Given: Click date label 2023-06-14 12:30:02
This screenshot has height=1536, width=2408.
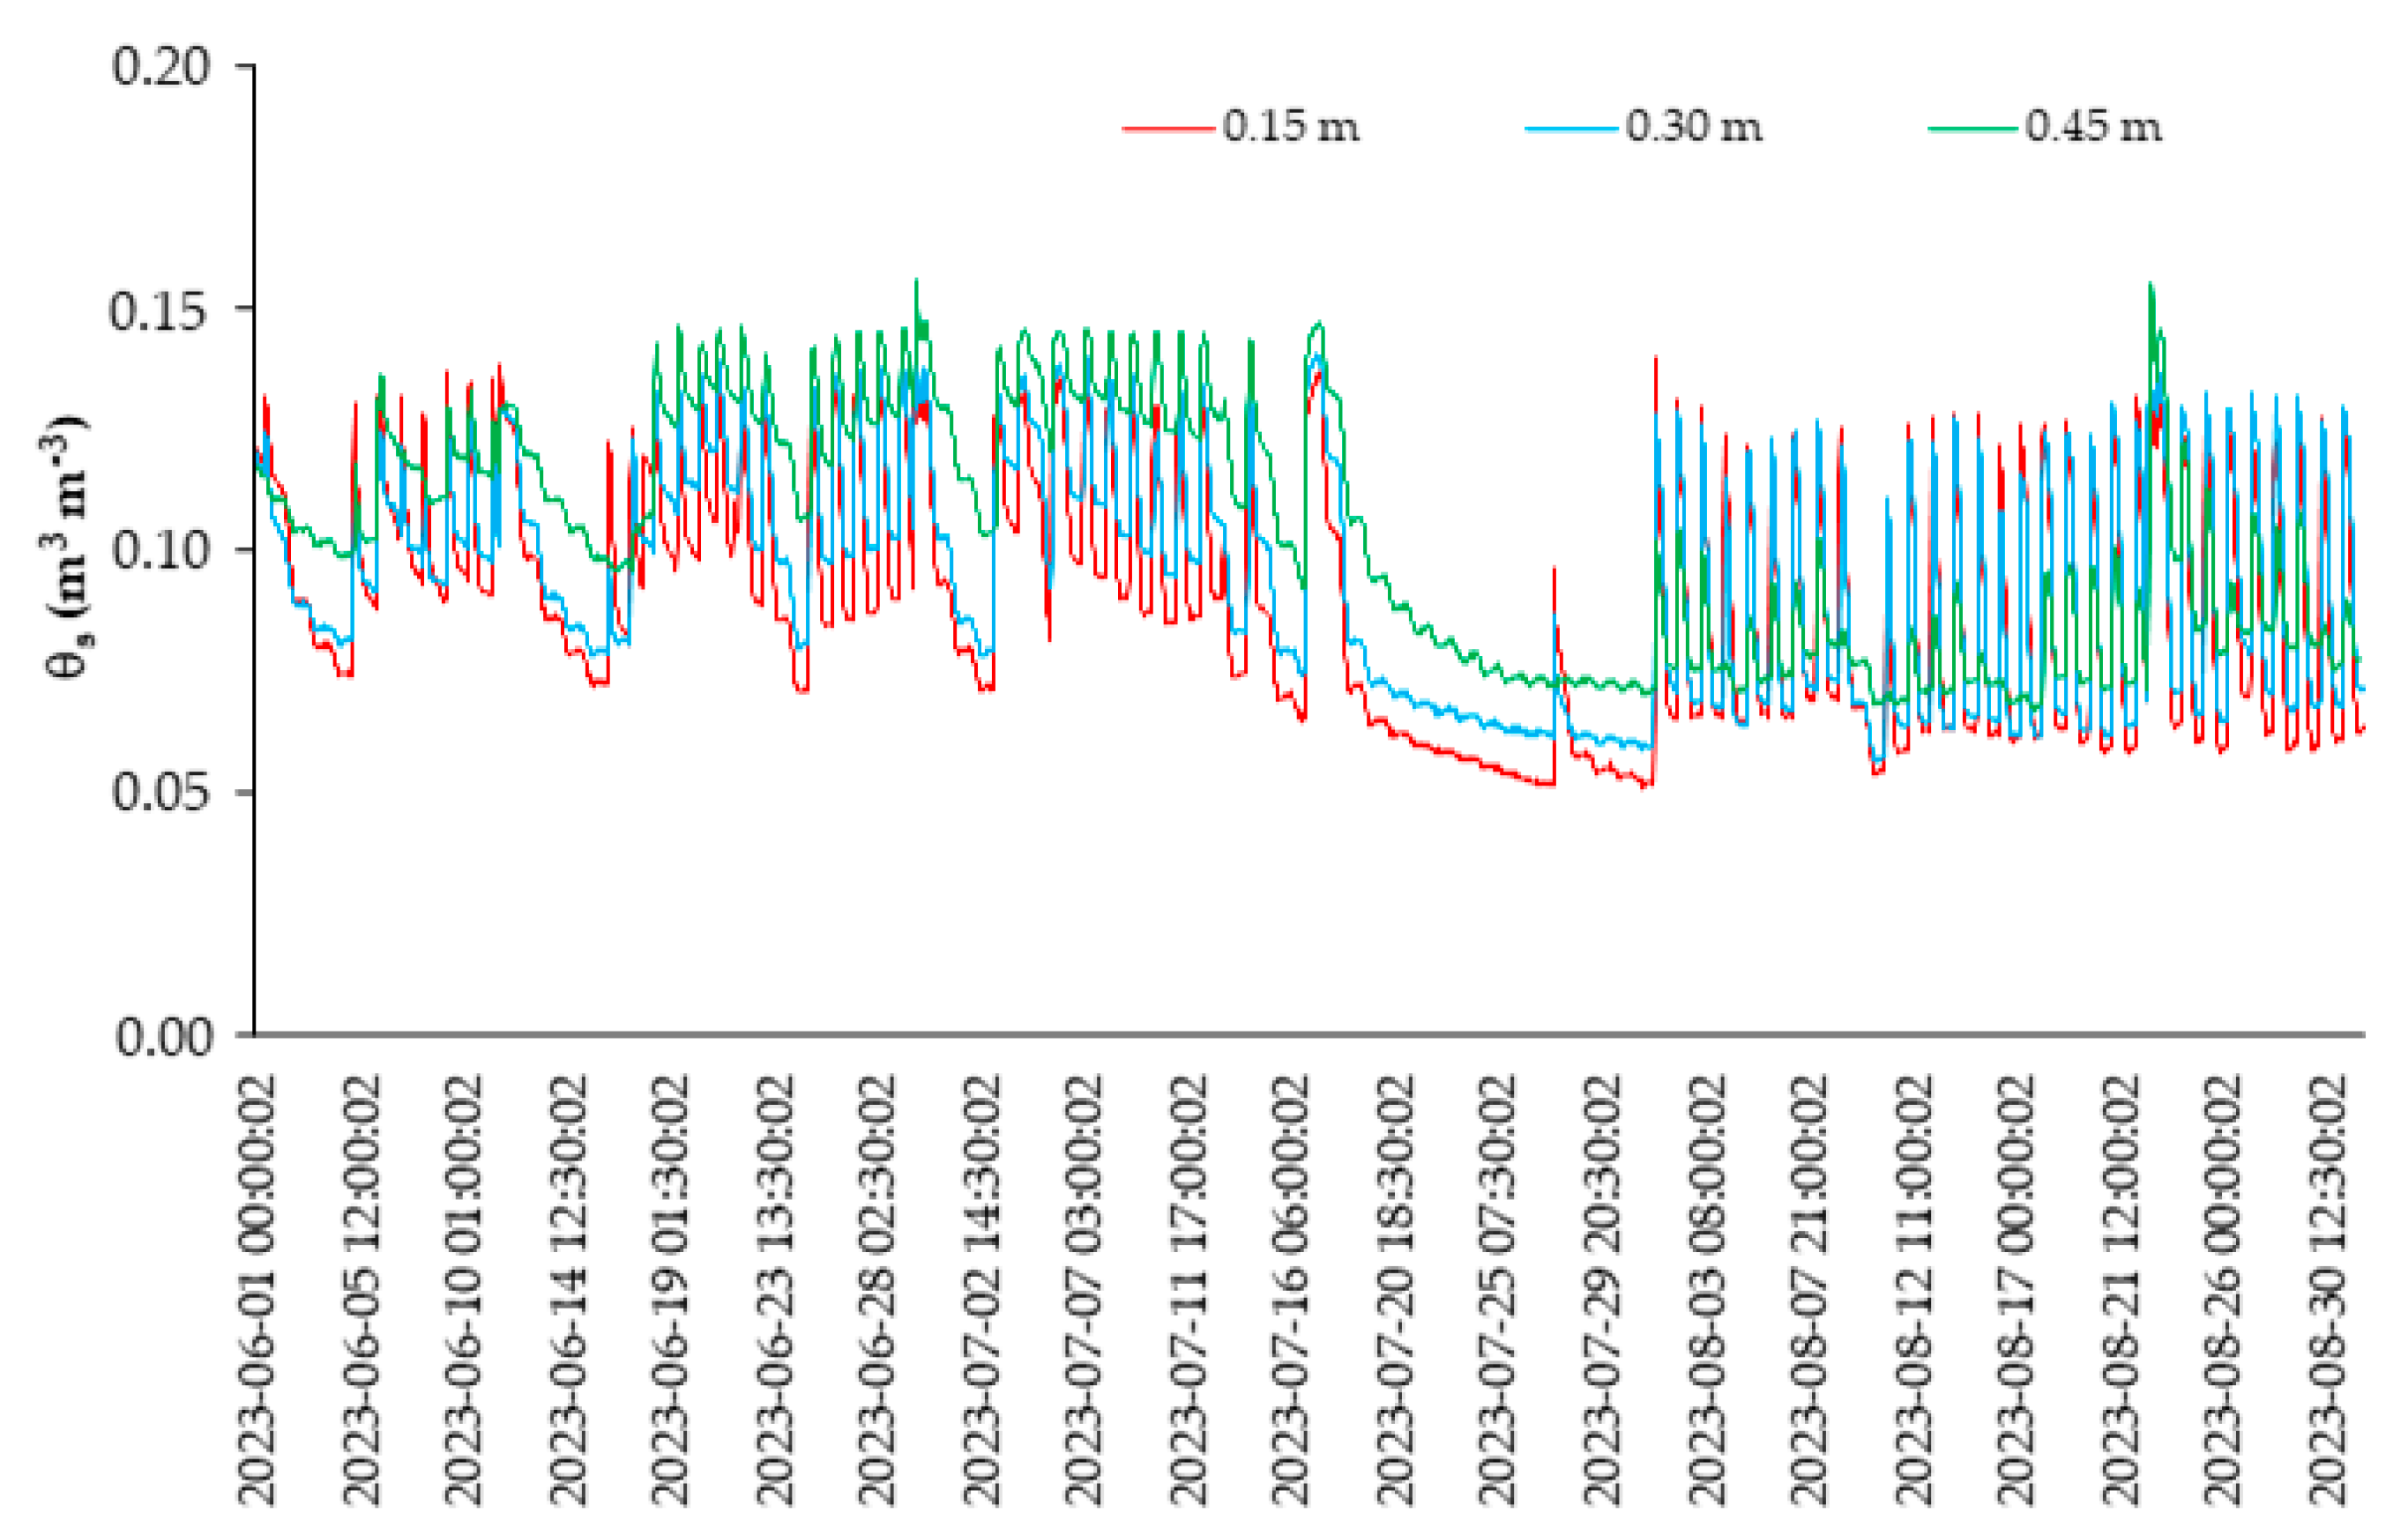Looking at the screenshot, I should click(567, 1290).
